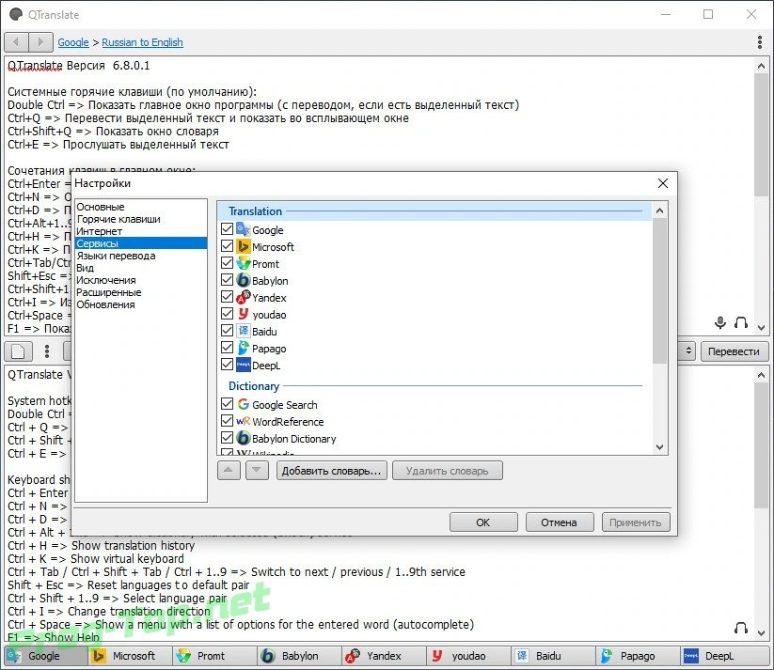The height and width of the screenshot is (670, 774).
Task: Toggle the Google Search dictionary checkbox
Action: pyautogui.click(x=227, y=403)
